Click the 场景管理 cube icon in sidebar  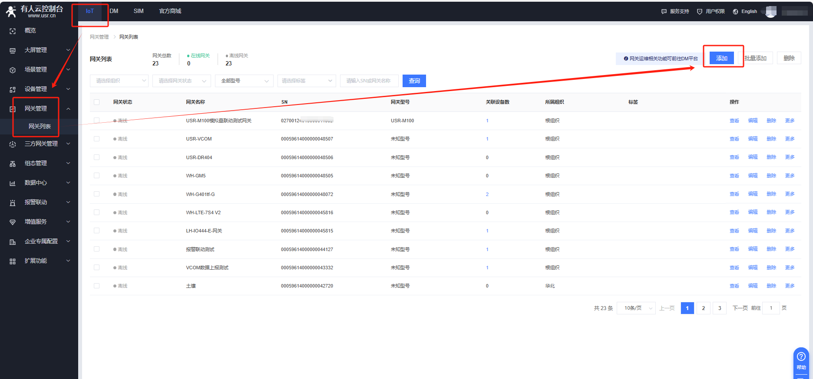click(x=13, y=70)
